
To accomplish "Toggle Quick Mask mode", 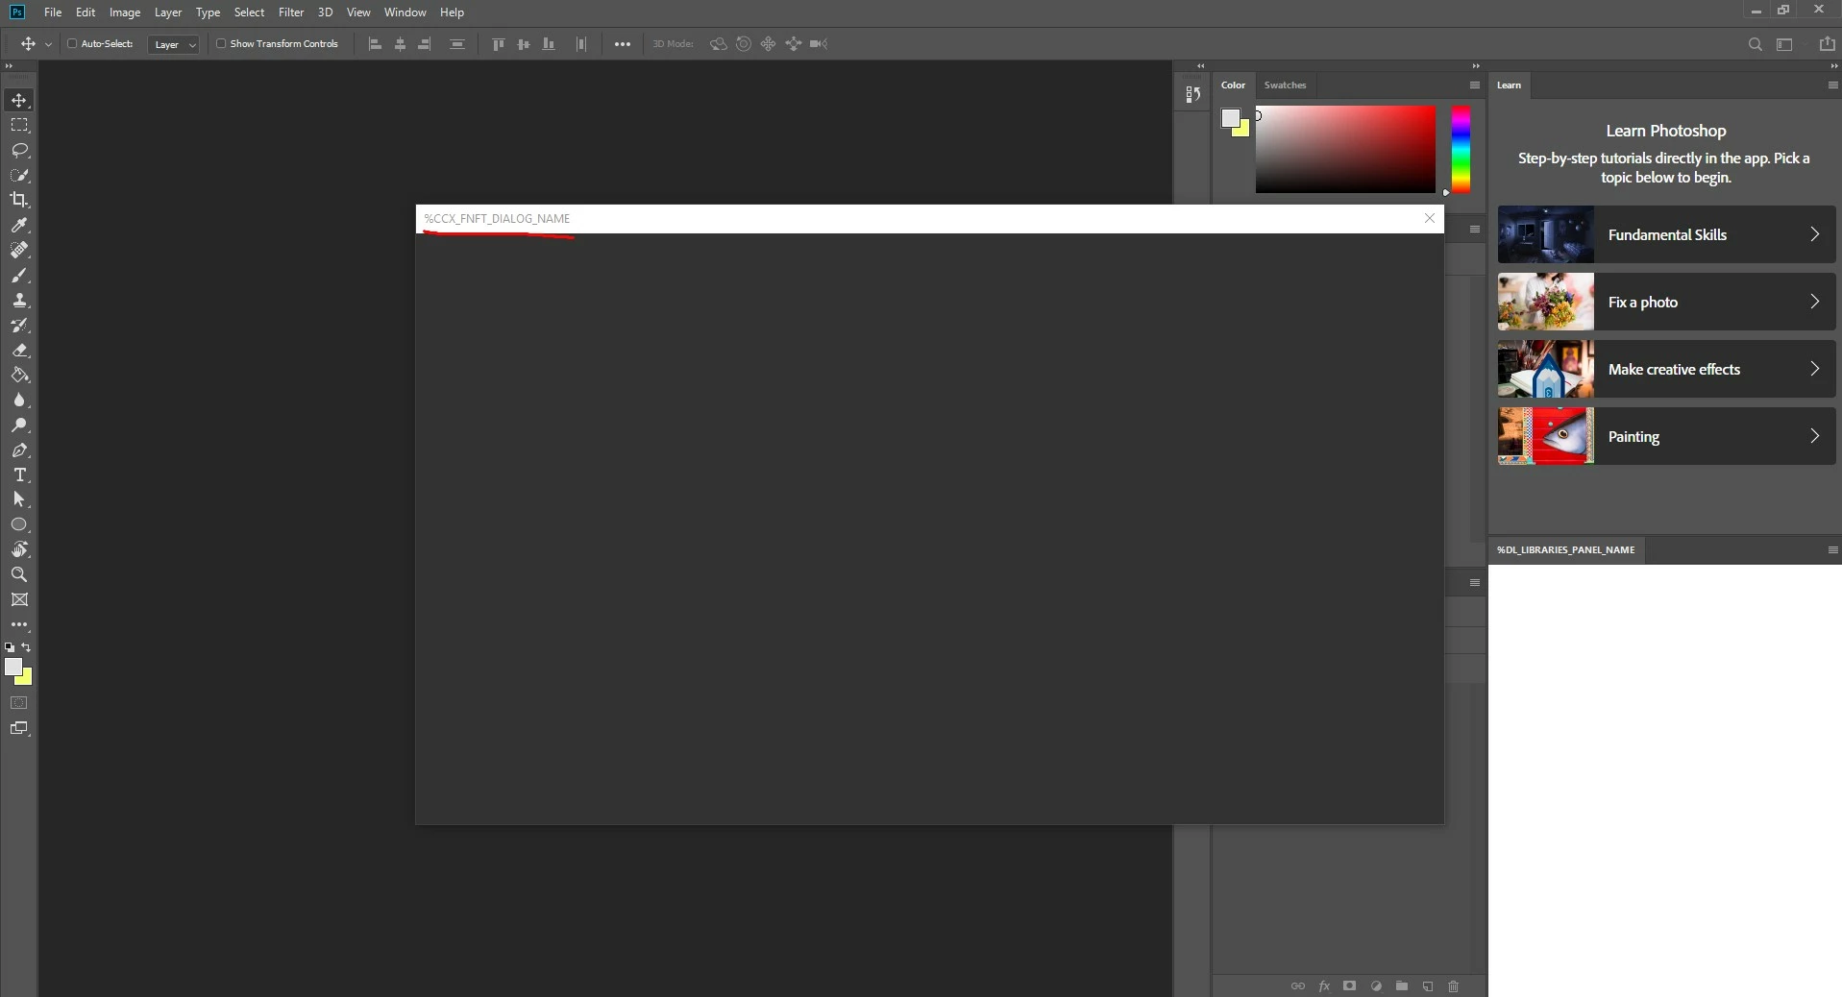I will (x=19, y=703).
